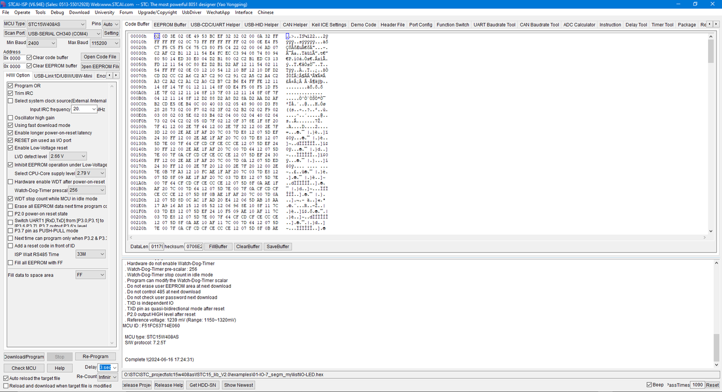Open the File menu

(7, 12)
